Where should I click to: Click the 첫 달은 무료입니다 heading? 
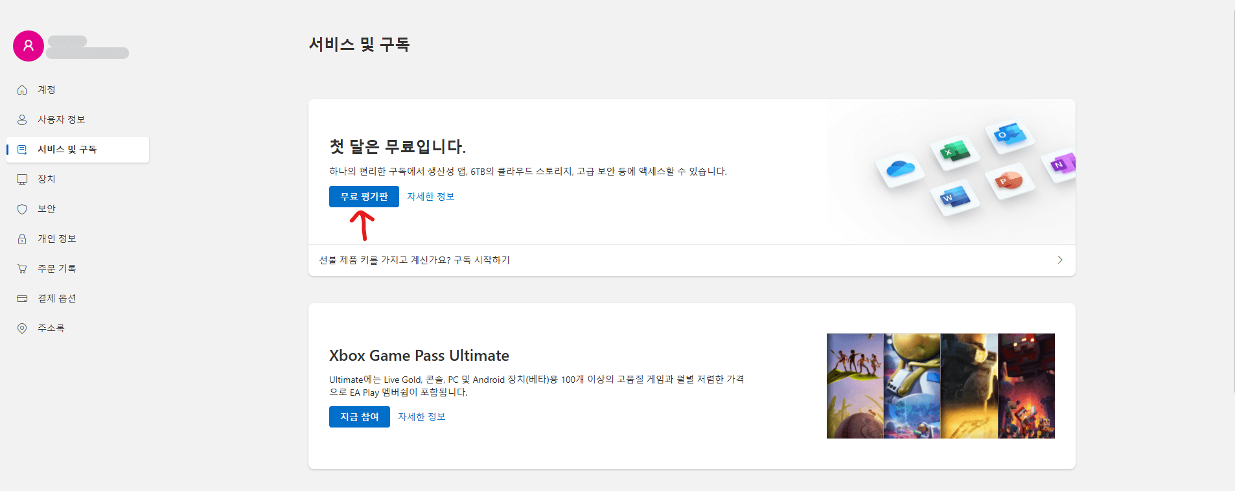point(398,146)
